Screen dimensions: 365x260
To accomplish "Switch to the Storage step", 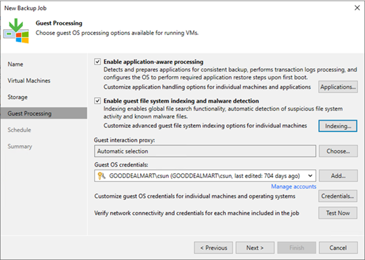I will tap(18, 97).
